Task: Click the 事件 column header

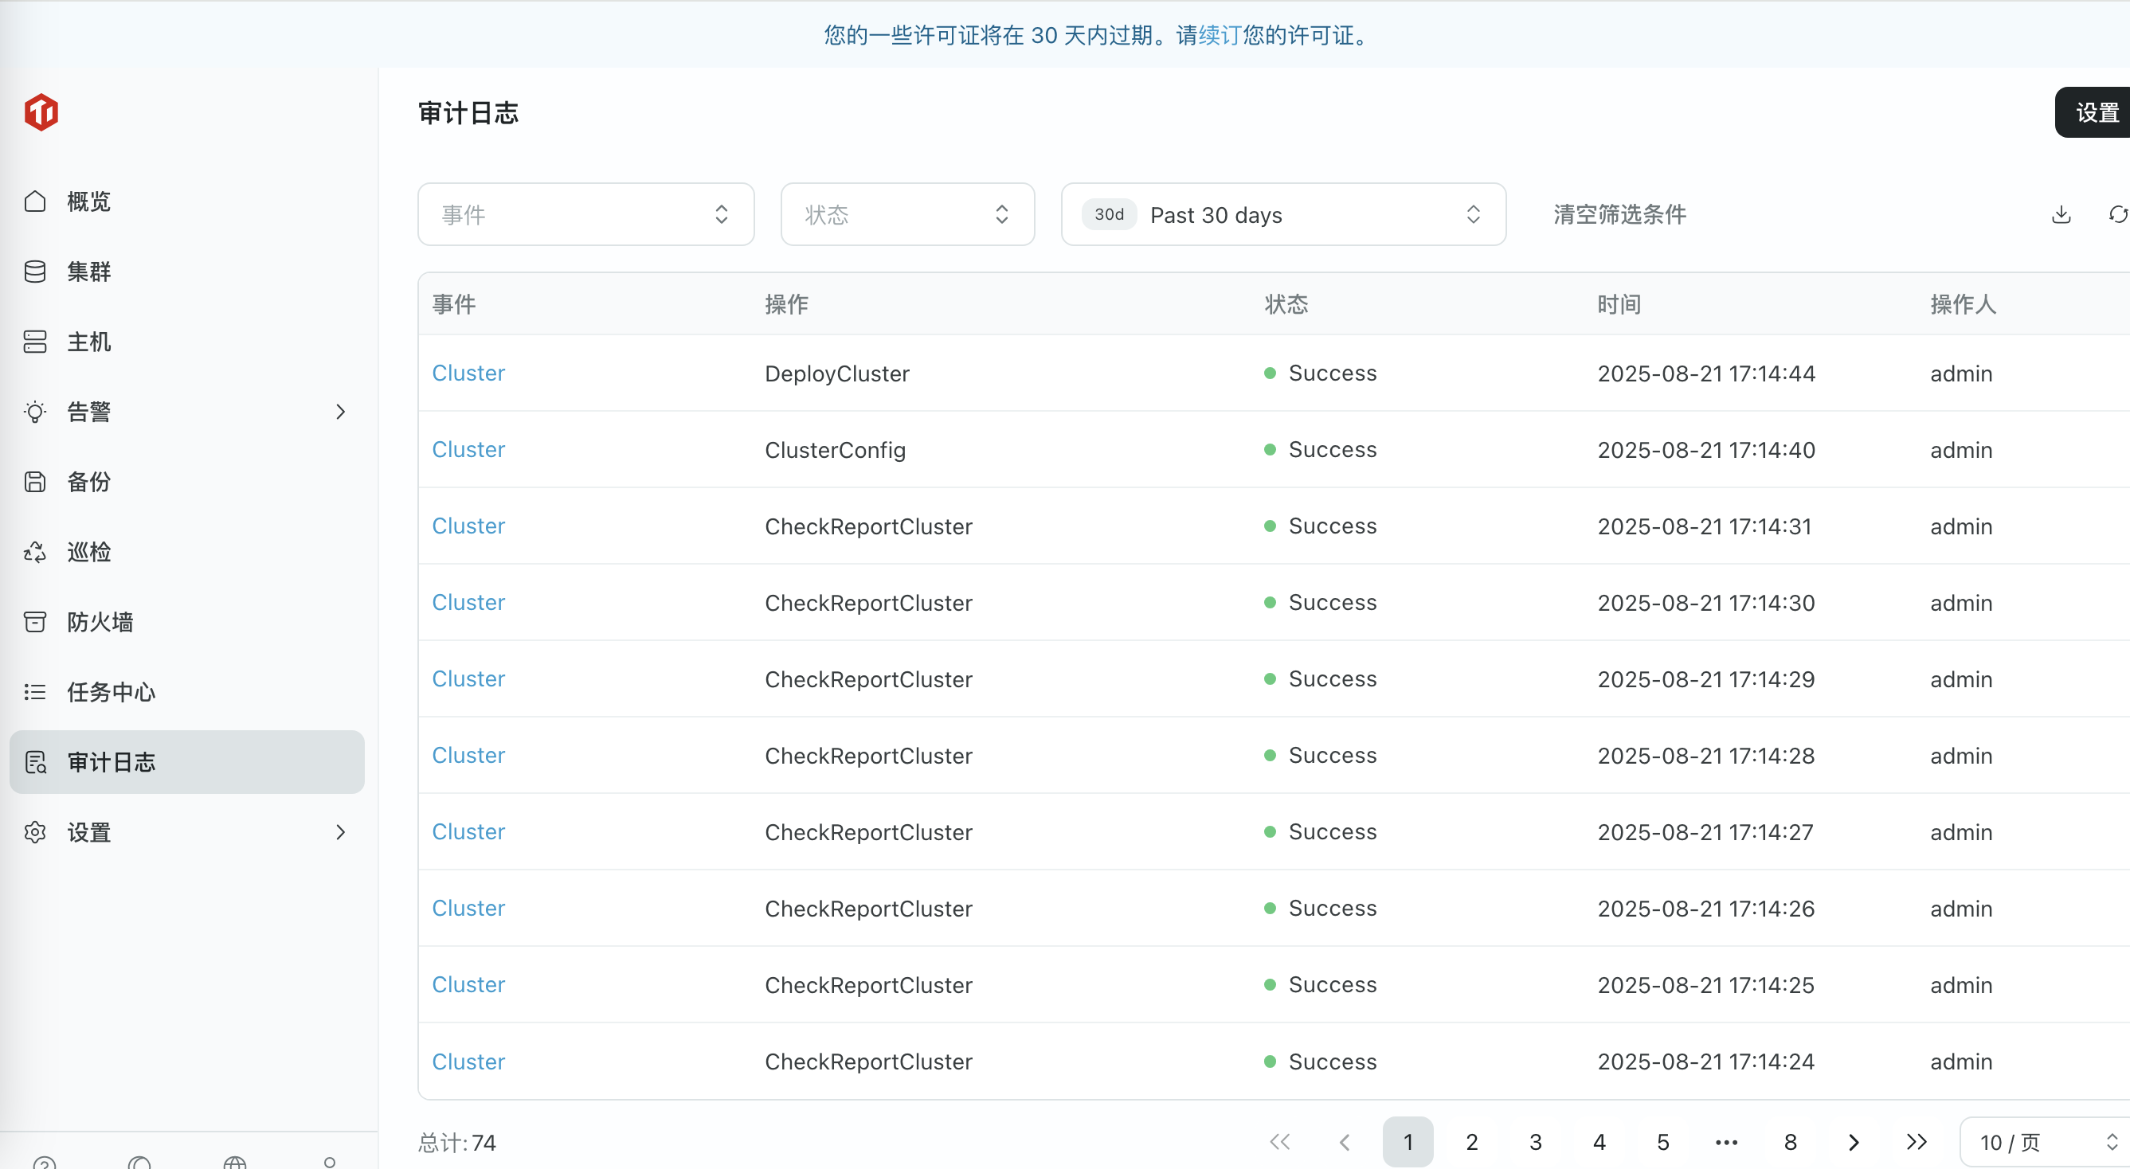Action: (x=454, y=304)
